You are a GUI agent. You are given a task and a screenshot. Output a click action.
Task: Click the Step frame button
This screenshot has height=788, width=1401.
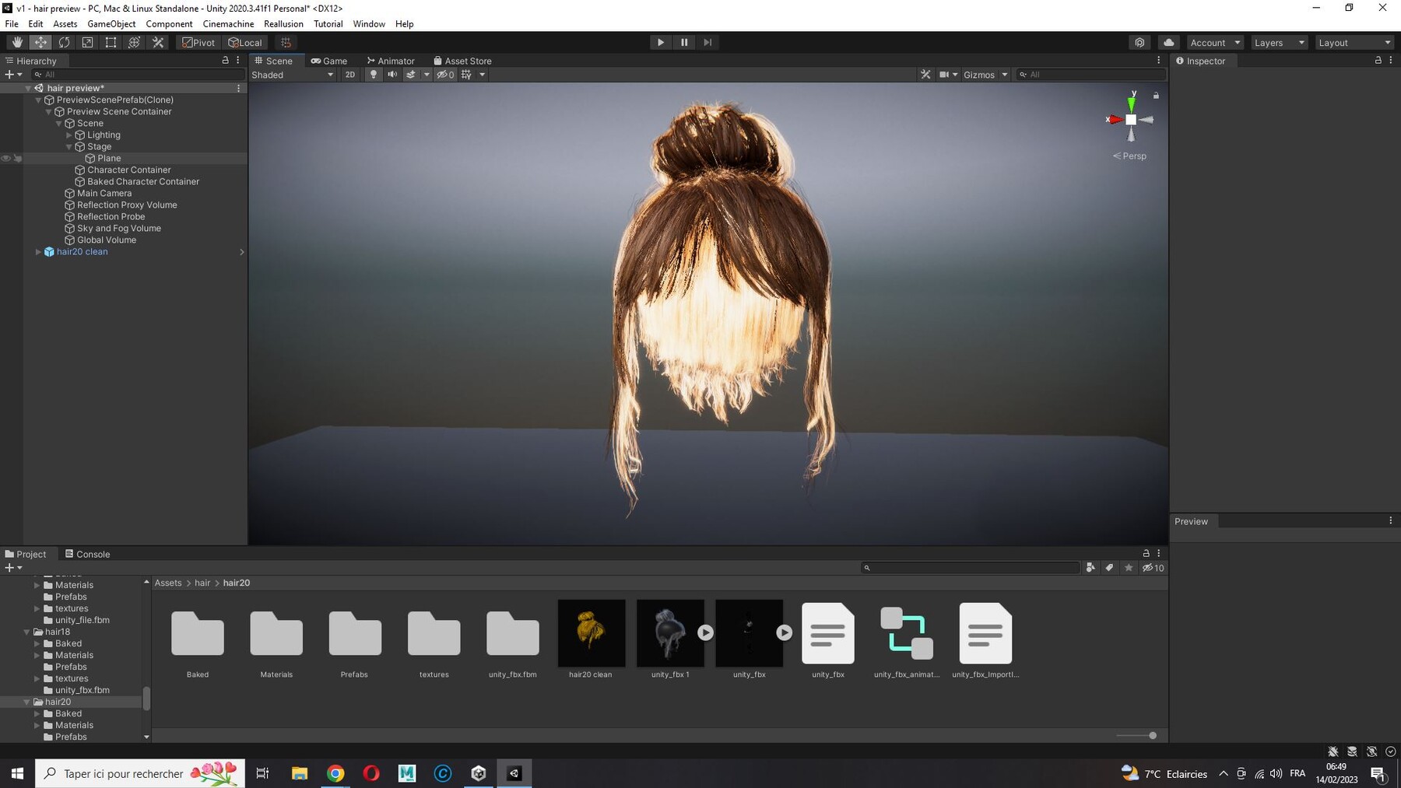[x=708, y=43]
